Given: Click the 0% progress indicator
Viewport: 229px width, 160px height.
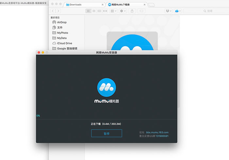Looking at the screenshot, I should point(38,116).
